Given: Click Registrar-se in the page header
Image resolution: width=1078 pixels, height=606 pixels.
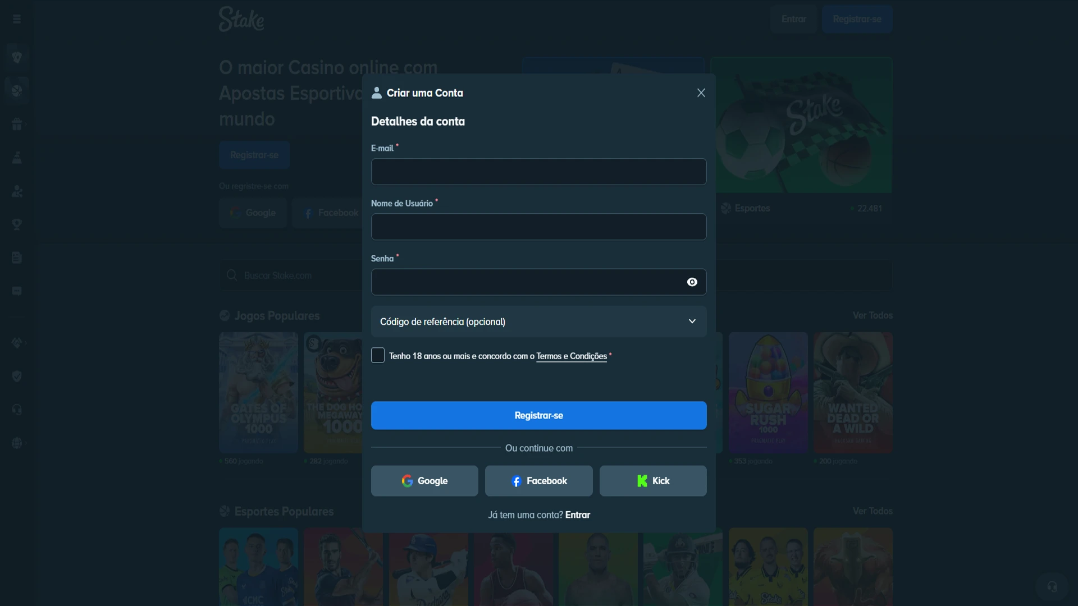Looking at the screenshot, I should pos(857,19).
